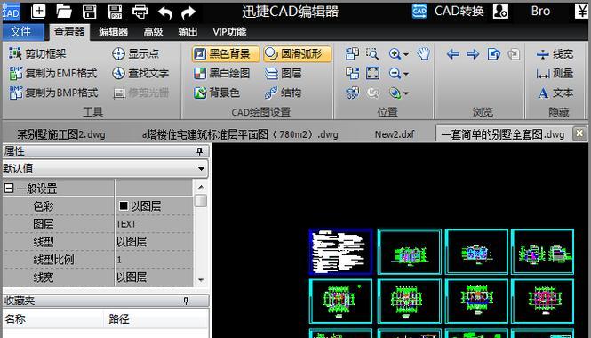Toggle 显示点 option
The height and width of the screenshot is (338, 591).
(136, 53)
